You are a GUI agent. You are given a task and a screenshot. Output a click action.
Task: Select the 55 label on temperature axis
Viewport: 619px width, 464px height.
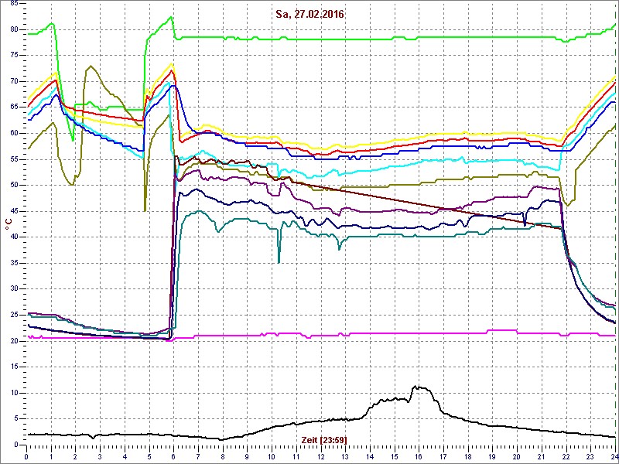[x=13, y=159]
